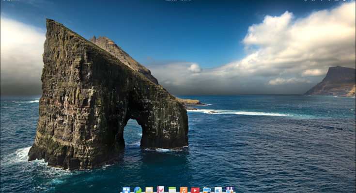
Task: Open the notifications bell indicator
Action: (x=345, y=0)
